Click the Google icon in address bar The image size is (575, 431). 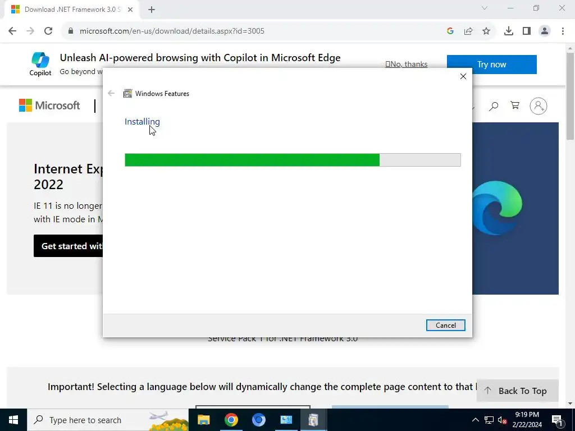[450, 31]
